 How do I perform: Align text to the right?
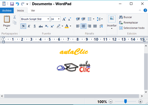89,26
